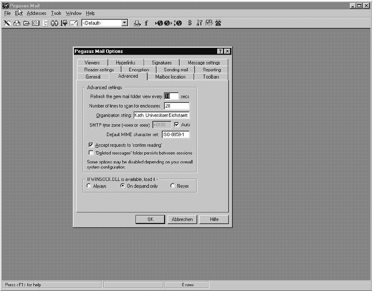Open the <Default> identity dropdown
The image size is (373, 291).
click(x=124, y=23)
